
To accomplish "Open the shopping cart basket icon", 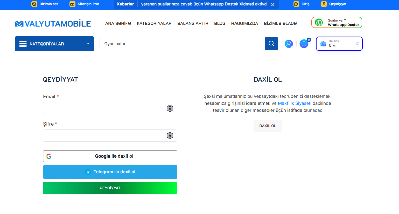I will (304, 44).
